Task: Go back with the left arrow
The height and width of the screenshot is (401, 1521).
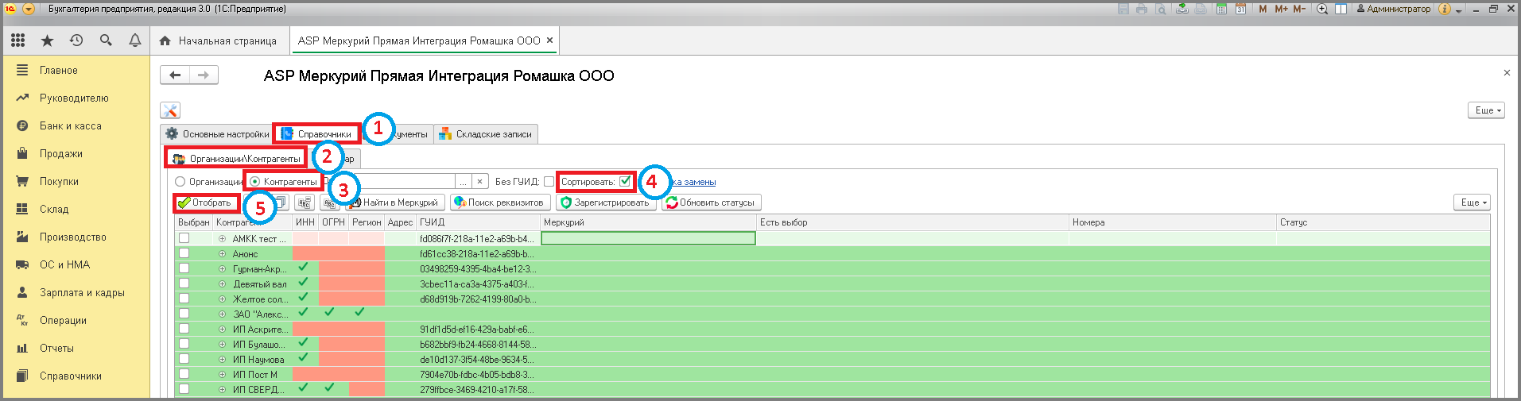Action: (175, 75)
